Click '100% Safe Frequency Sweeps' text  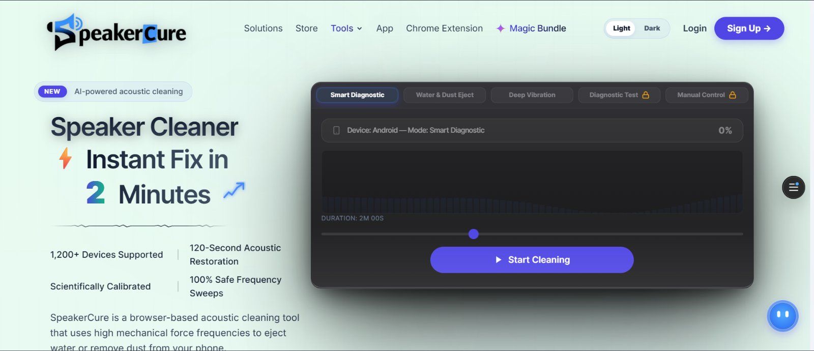click(x=235, y=286)
